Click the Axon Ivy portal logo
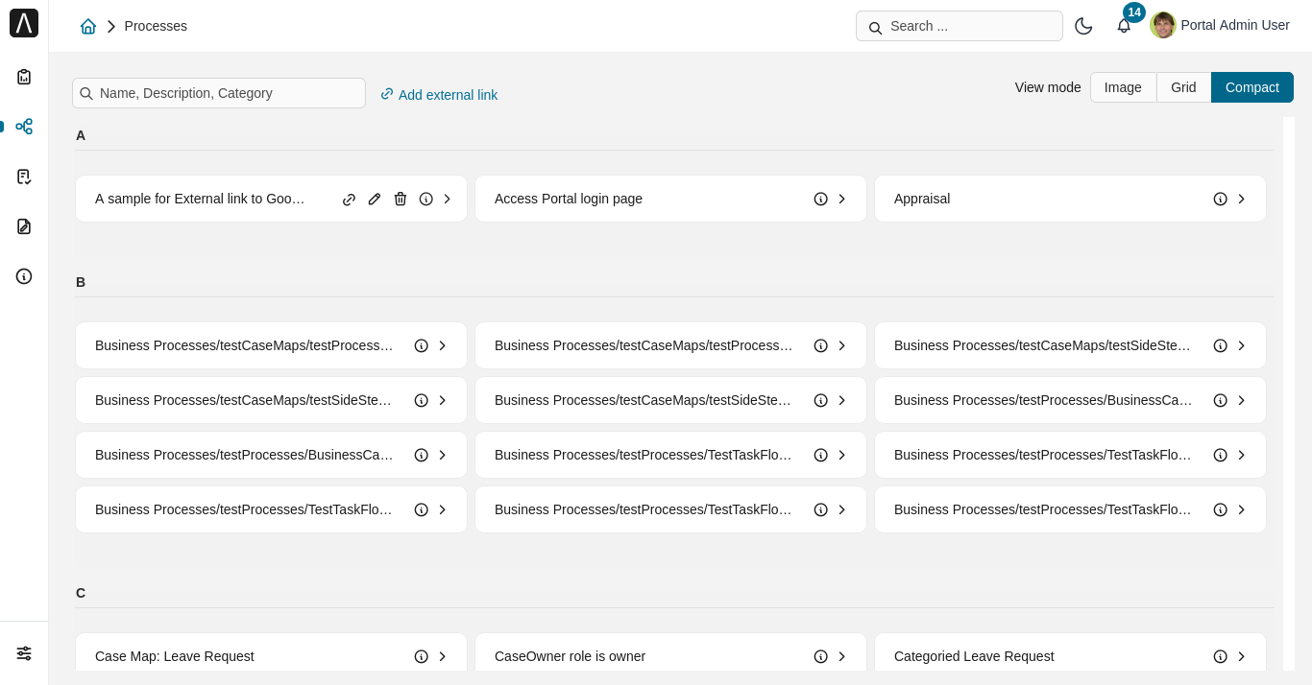The height and width of the screenshot is (685, 1312). (24, 23)
